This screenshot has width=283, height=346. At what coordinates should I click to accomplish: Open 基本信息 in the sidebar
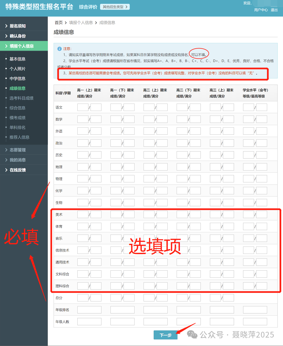[17, 59]
